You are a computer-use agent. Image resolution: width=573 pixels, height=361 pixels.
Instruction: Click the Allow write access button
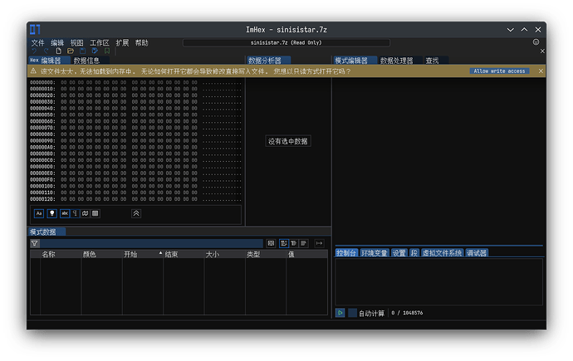point(499,71)
